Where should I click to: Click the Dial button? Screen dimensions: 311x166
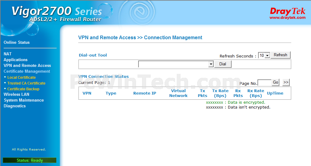click(223, 64)
